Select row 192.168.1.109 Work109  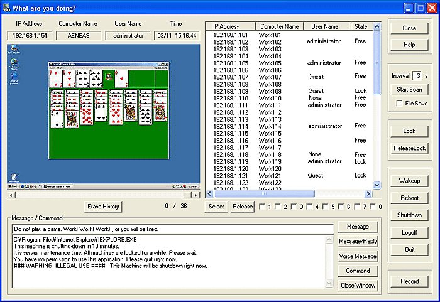point(289,91)
